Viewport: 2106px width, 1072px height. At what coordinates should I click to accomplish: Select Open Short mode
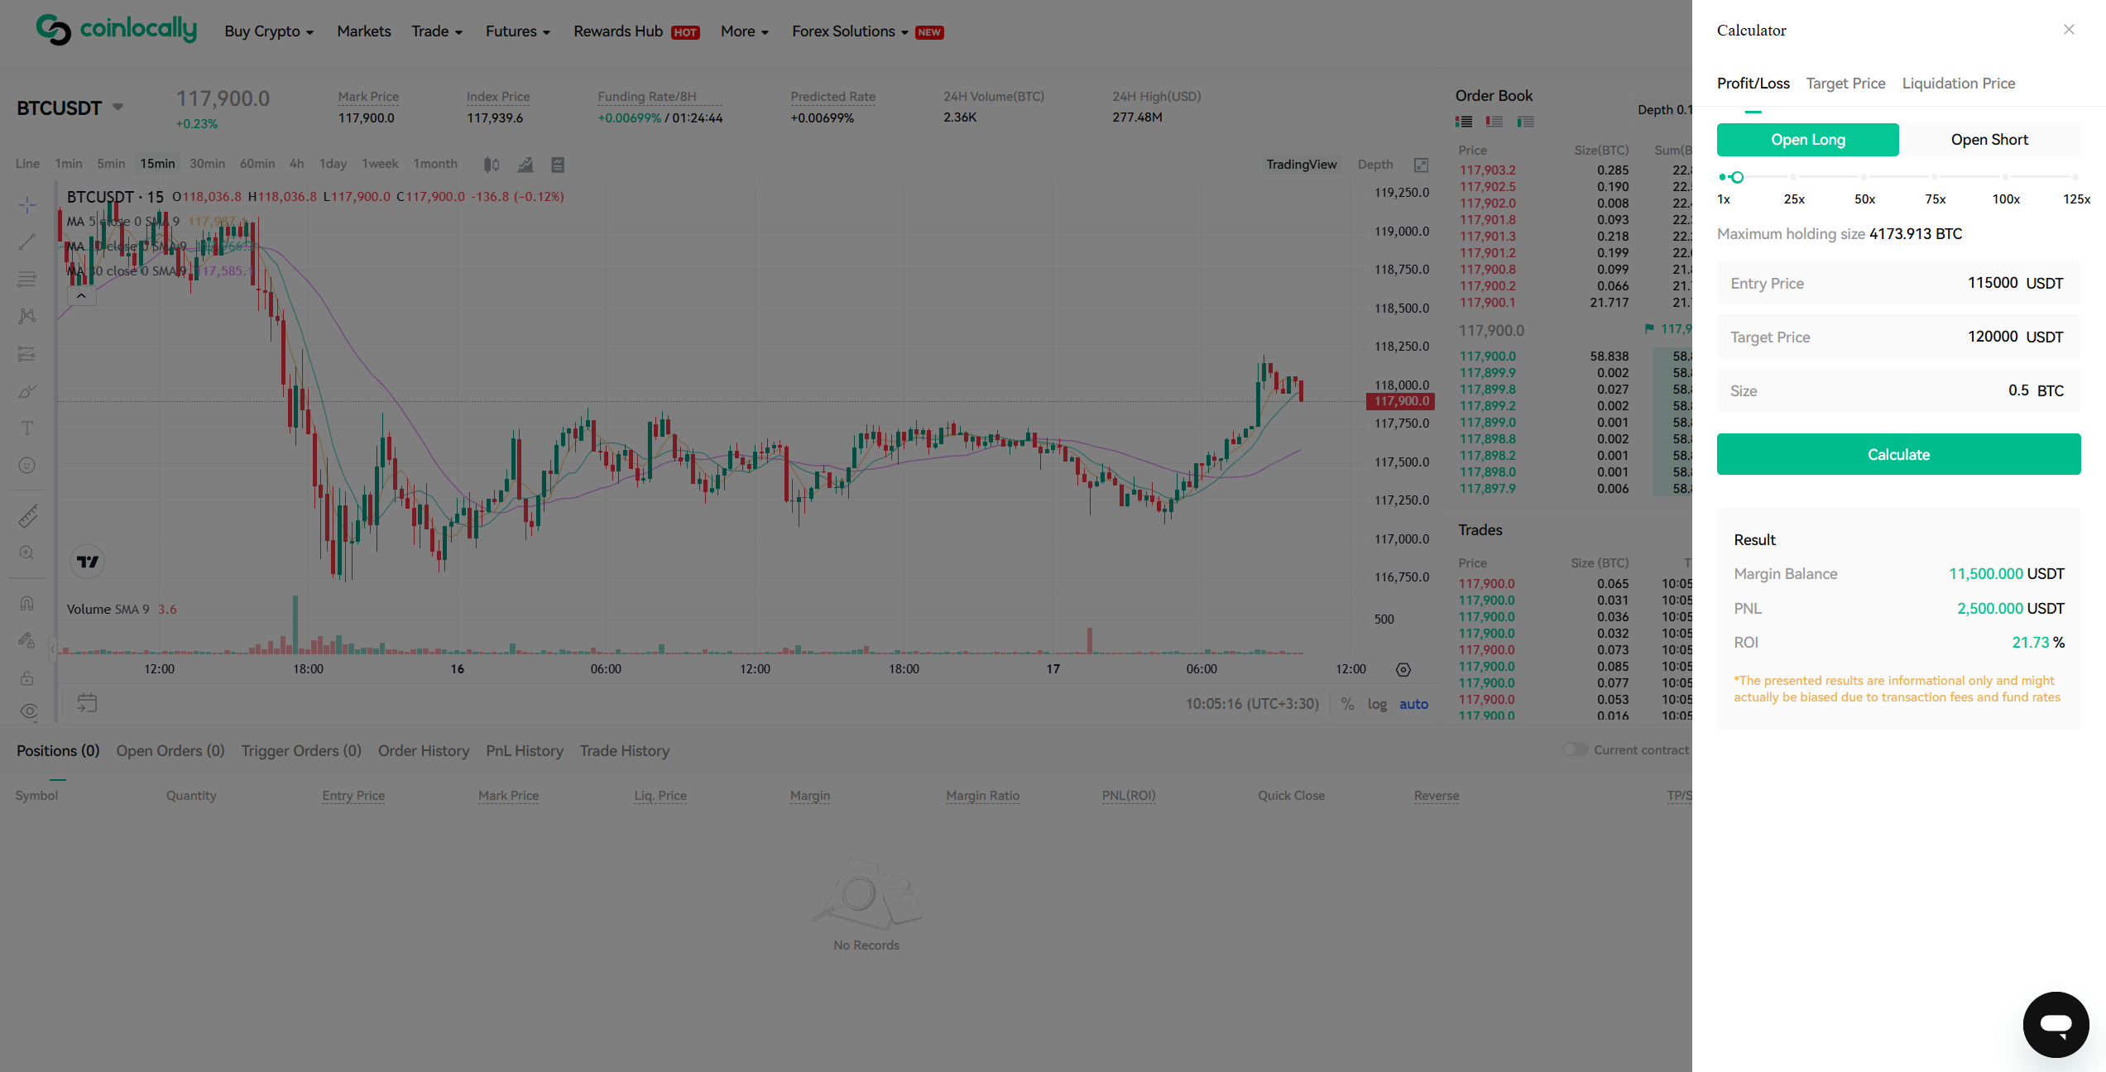tap(1990, 140)
